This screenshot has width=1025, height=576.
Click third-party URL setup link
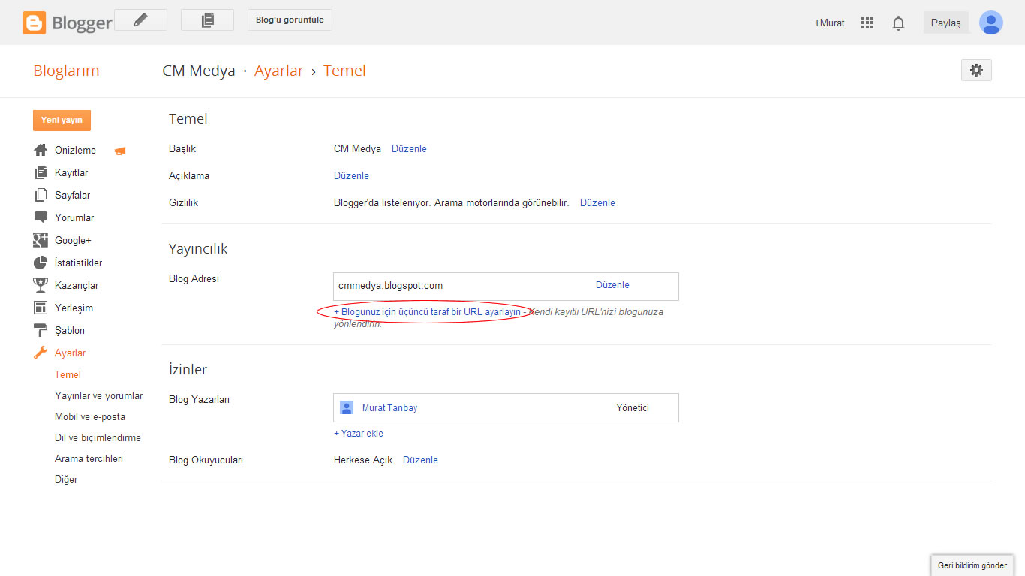(427, 311)
